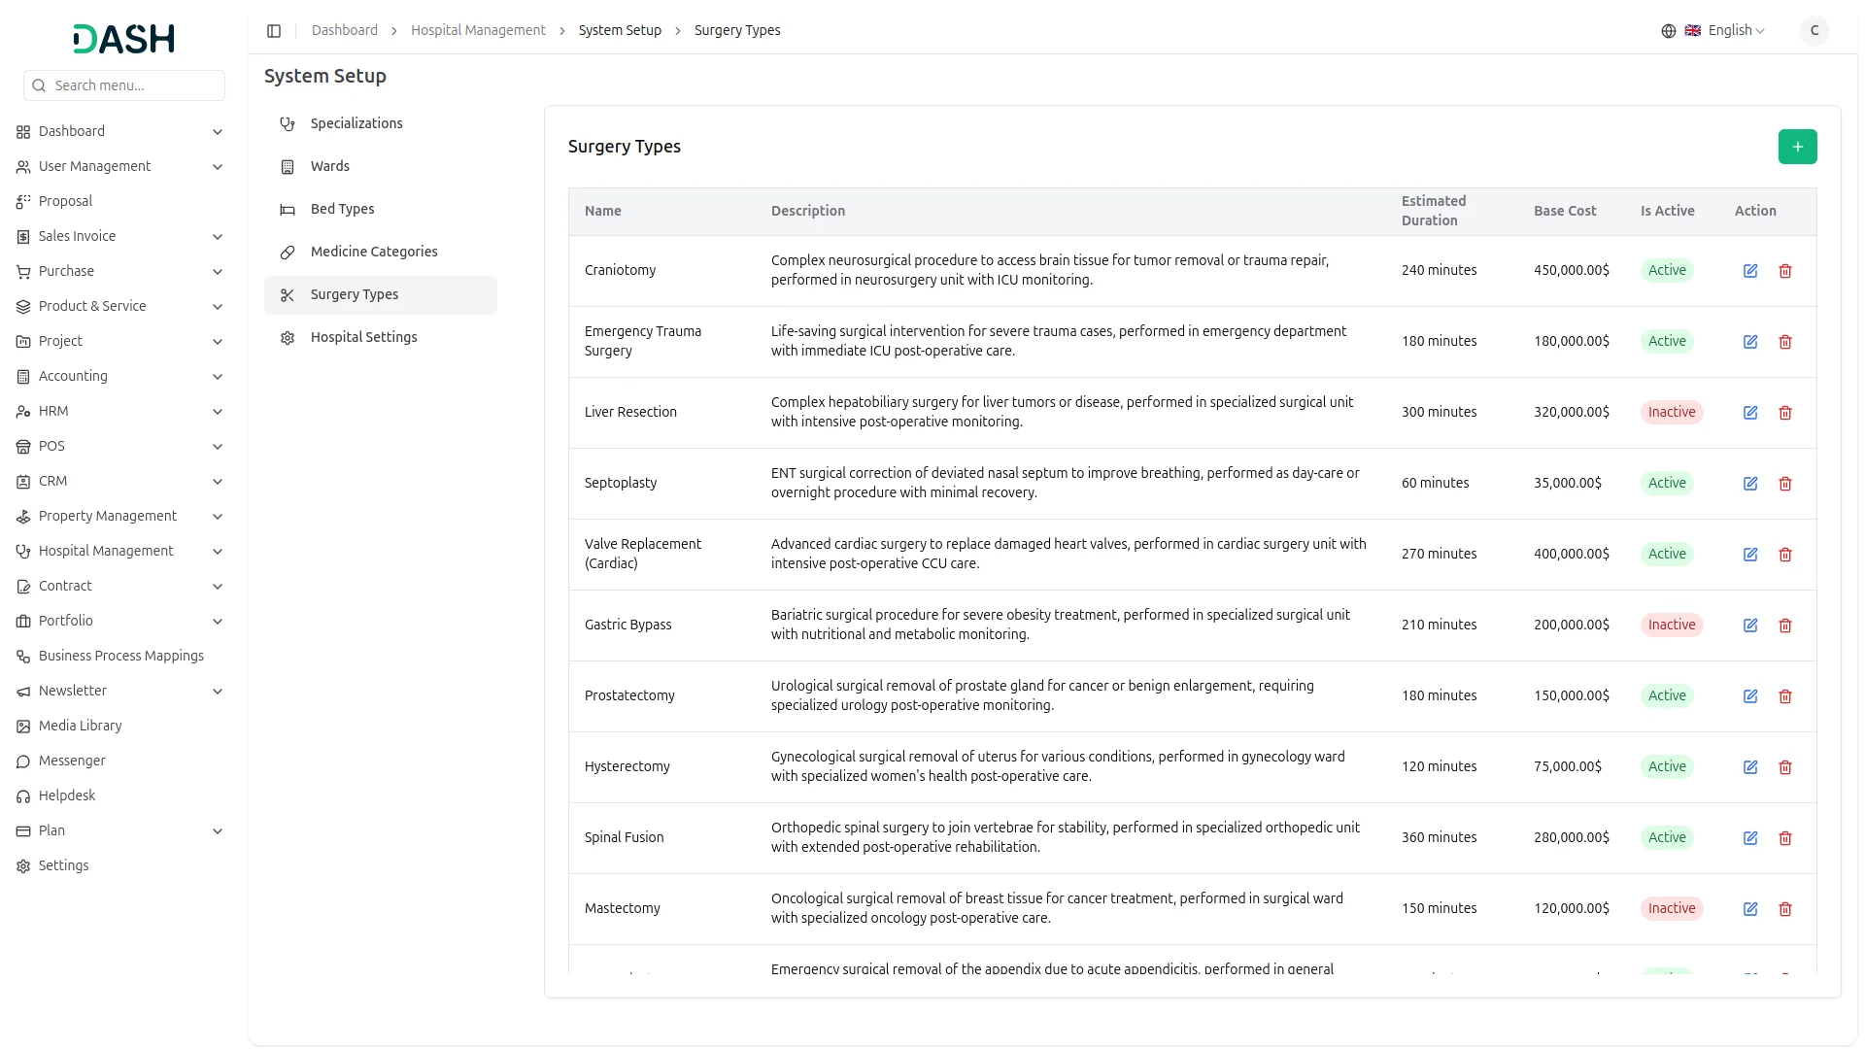Click the Inactive badge for Liver Resection

click(1671, 412)
